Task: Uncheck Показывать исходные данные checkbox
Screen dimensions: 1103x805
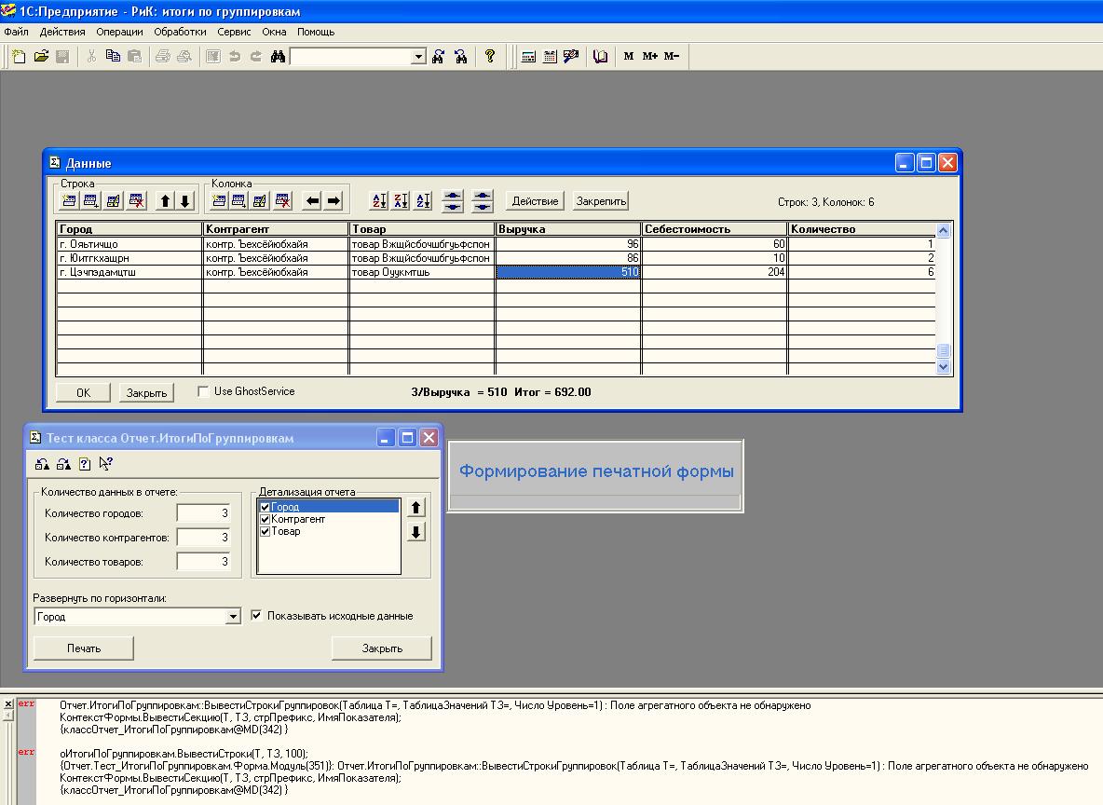Action: click(x=257, y=616)
